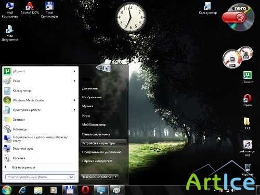
Task: Open Мои Документы desktop icon
Action: coord(10,33)
